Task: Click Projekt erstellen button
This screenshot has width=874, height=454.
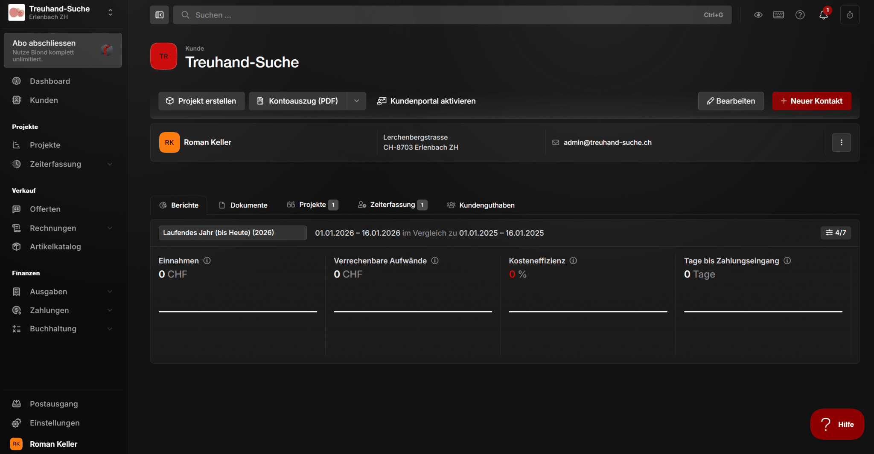Action: click(x=201, y=101)
